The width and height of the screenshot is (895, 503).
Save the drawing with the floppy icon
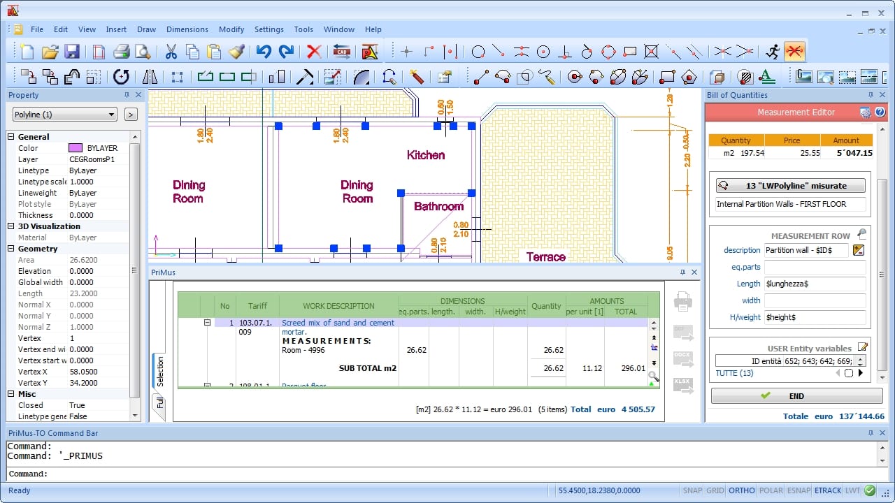[71, 52]
